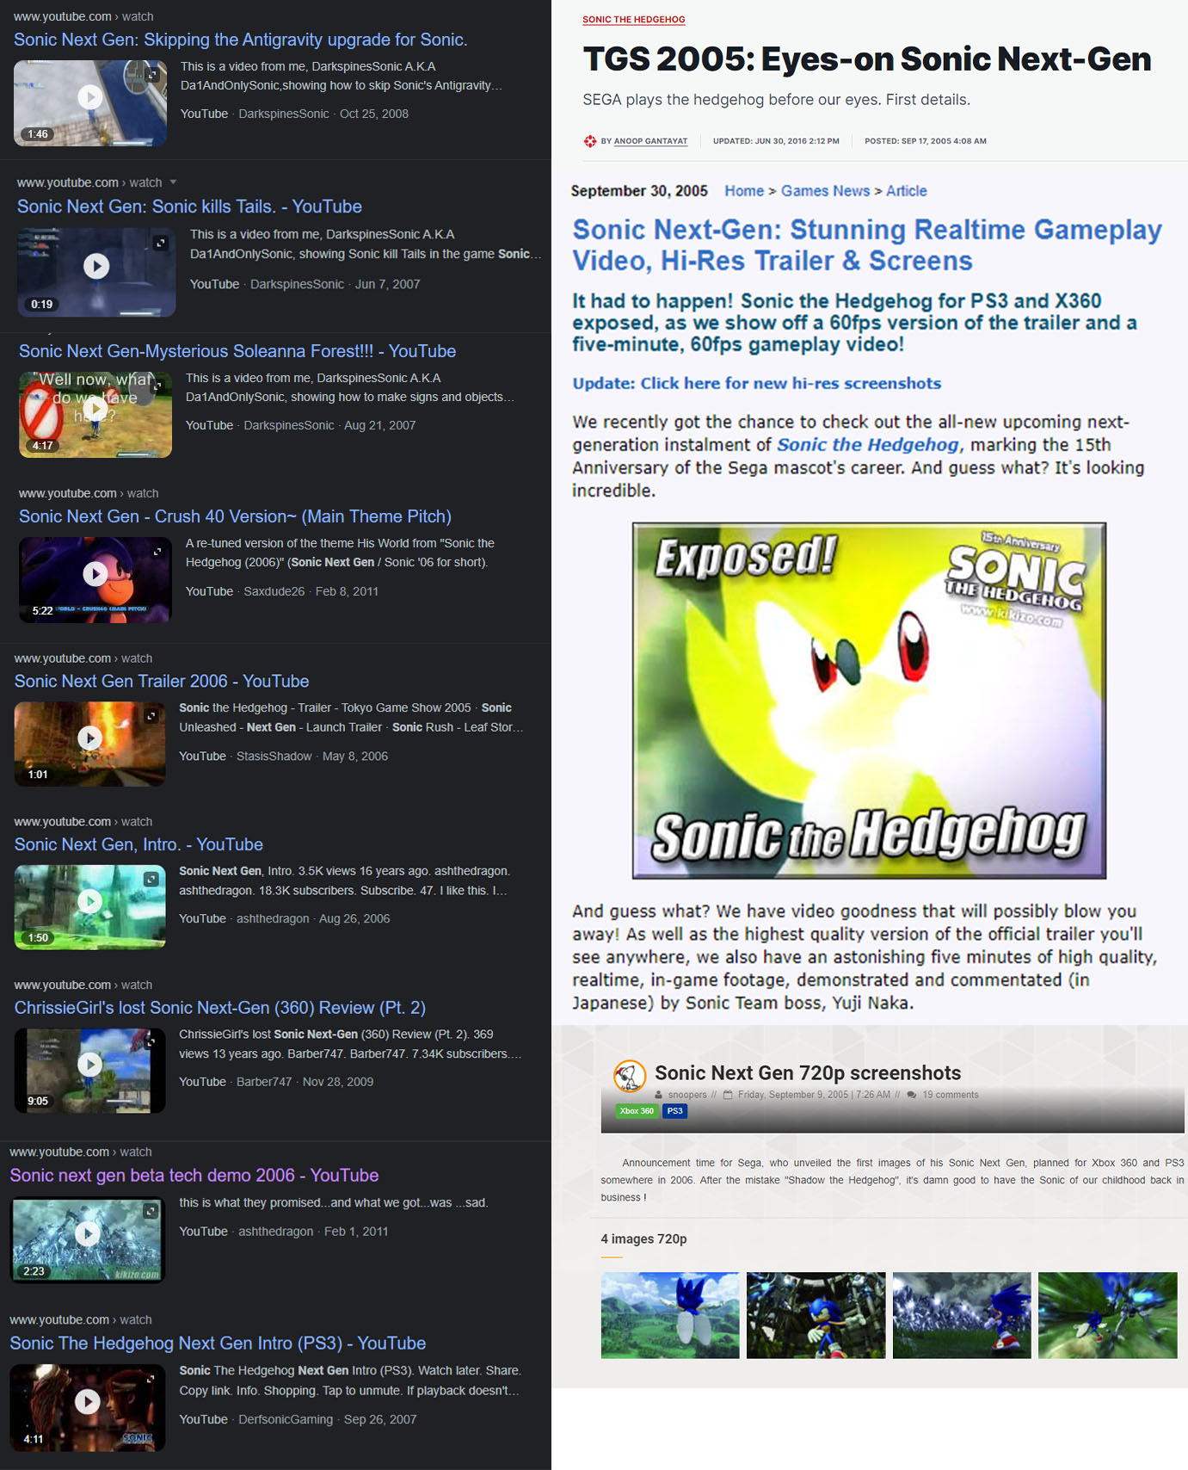Click DerfsonicGaming uploader name
Screen dimensions: 1188x1470
[x=285, y=1419]
